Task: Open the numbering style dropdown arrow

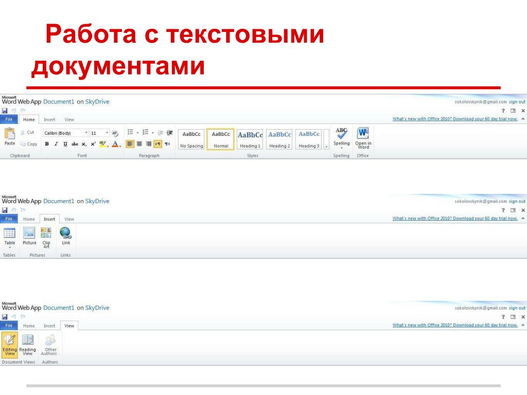Action: [152, 133]
